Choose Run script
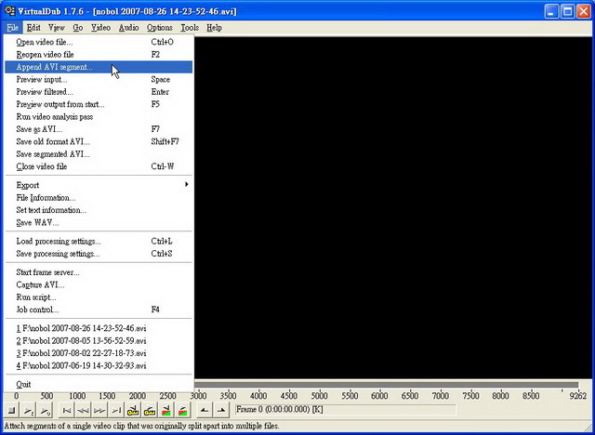595x435 pixels. coord(99,297)
